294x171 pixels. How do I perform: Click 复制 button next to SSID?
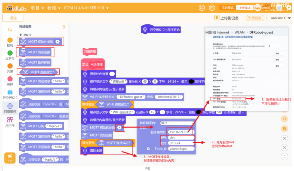(x=277, y=66)
